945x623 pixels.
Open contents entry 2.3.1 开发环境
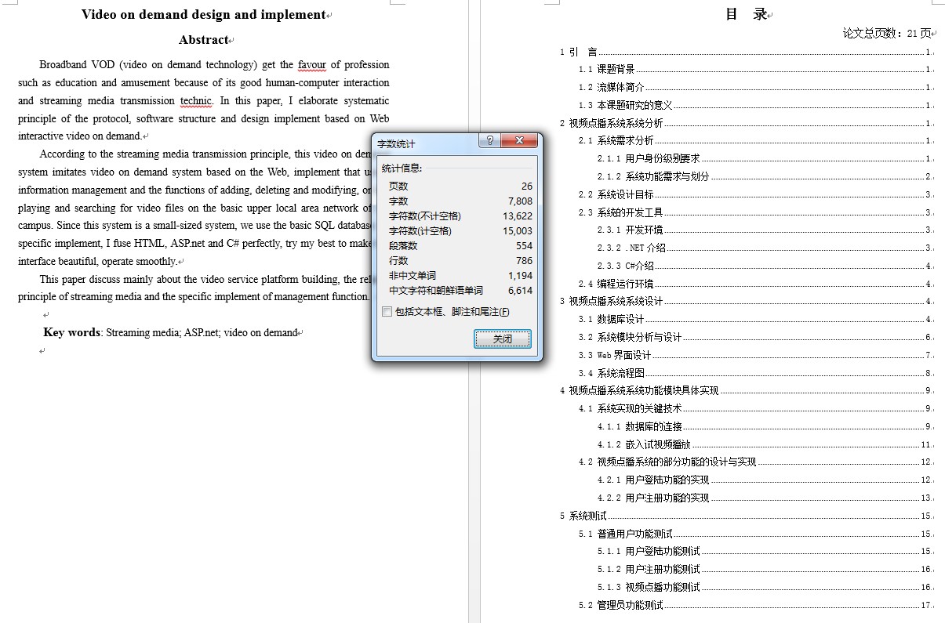tap(765, 230)
